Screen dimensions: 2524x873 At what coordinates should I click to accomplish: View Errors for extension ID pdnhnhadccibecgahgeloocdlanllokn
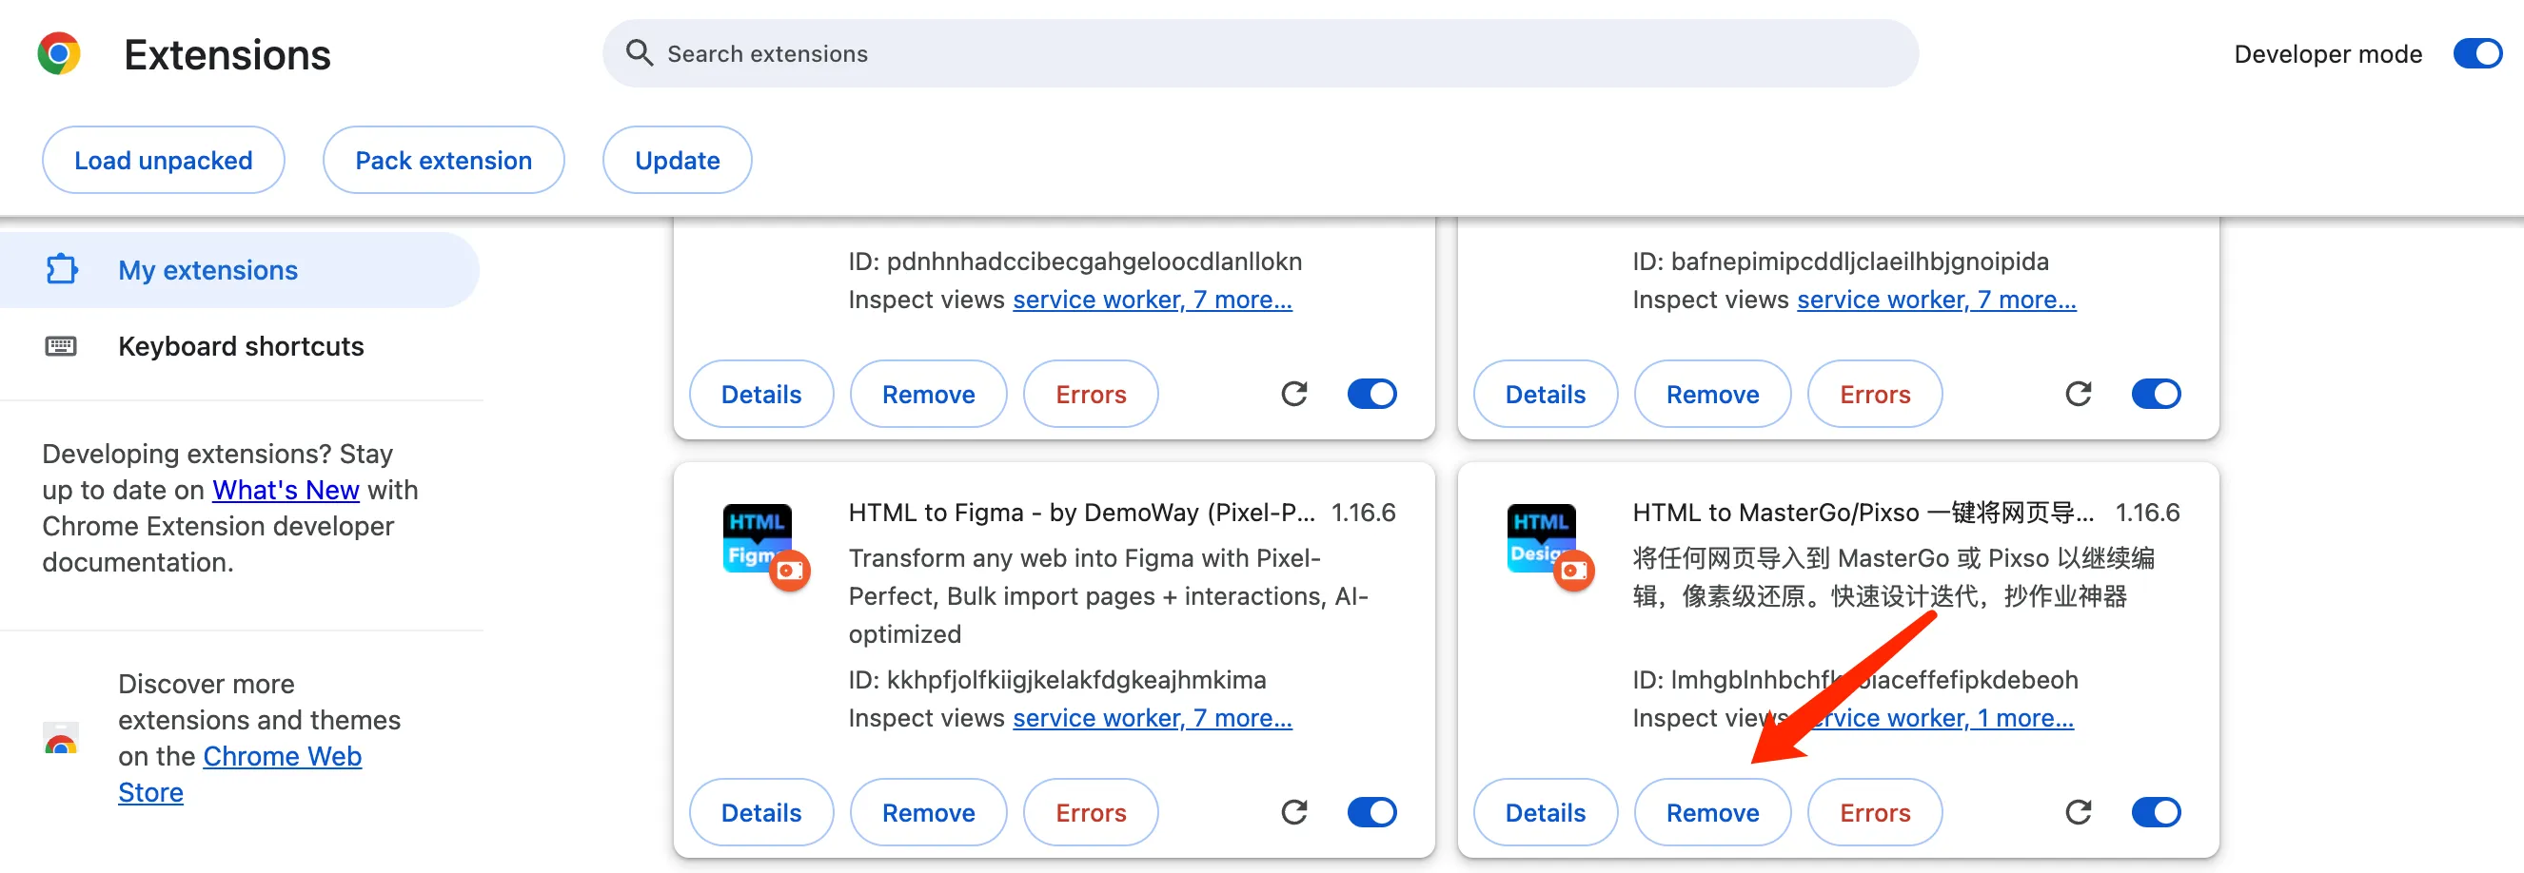coord(1091,394)
